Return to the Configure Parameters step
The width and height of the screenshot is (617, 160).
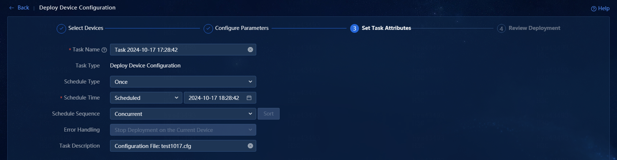[242, 28]
